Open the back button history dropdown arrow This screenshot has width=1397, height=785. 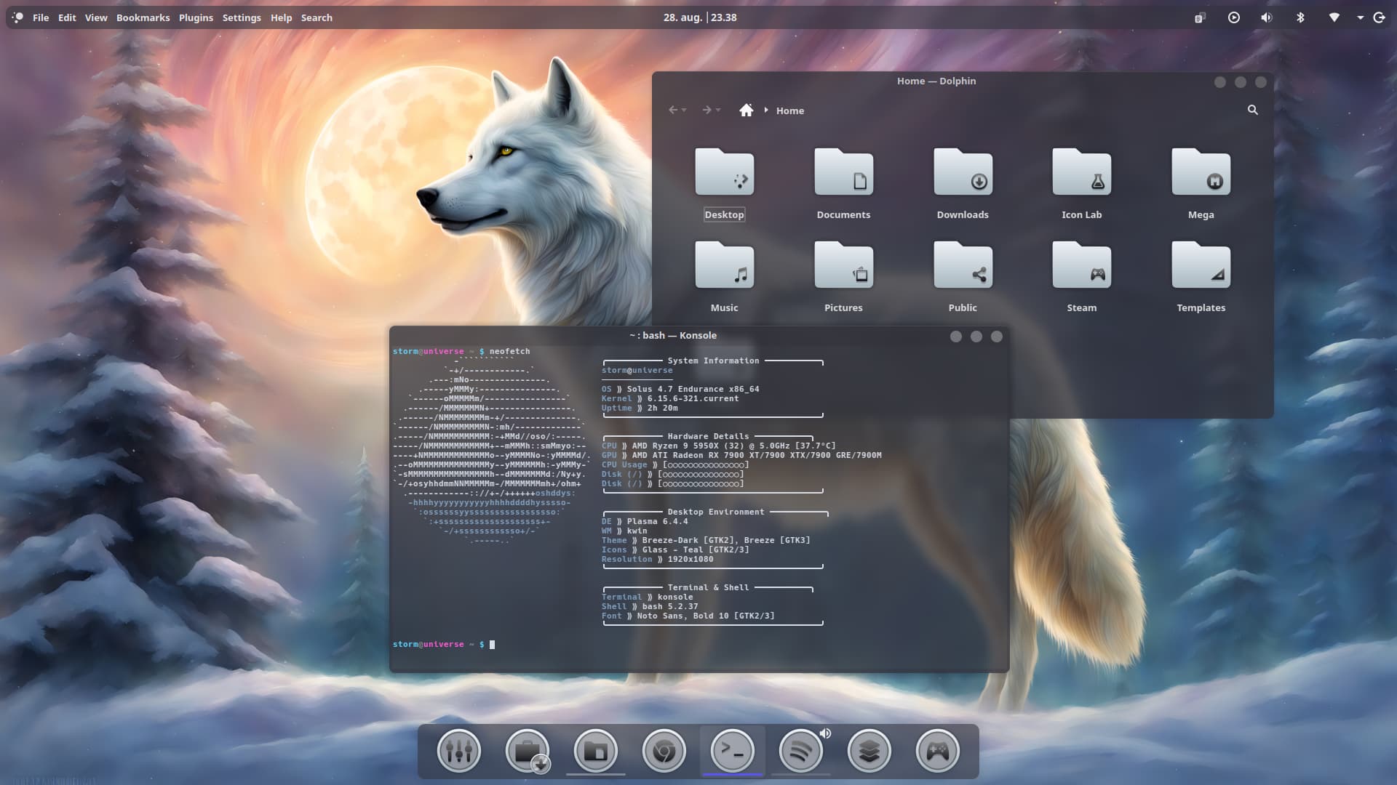(684, 110)
